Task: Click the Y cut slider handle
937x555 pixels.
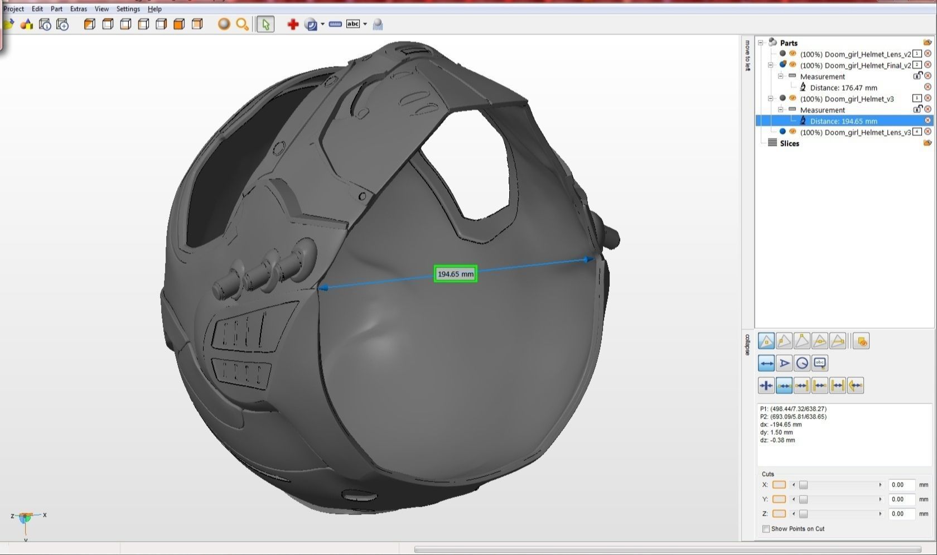Action: coord(803,499)
